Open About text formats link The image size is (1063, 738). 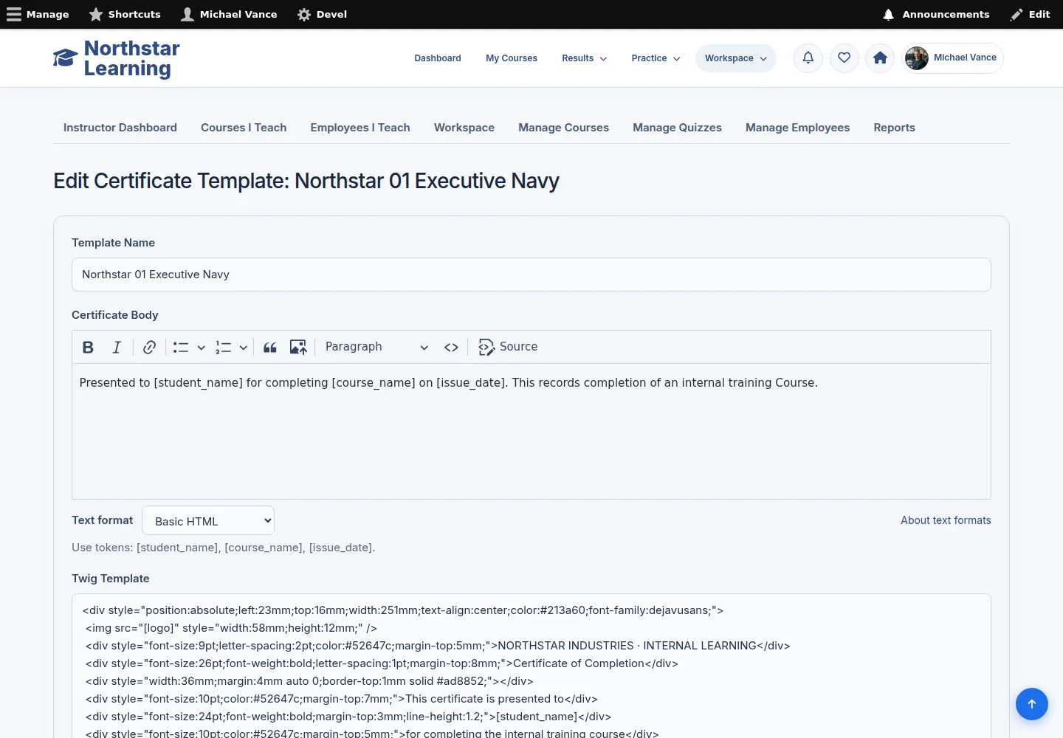coord(946,520)
